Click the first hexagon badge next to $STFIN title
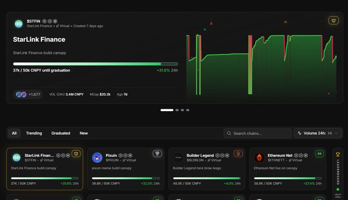This screenshot has width=348, height=200. tap(45, 21)
